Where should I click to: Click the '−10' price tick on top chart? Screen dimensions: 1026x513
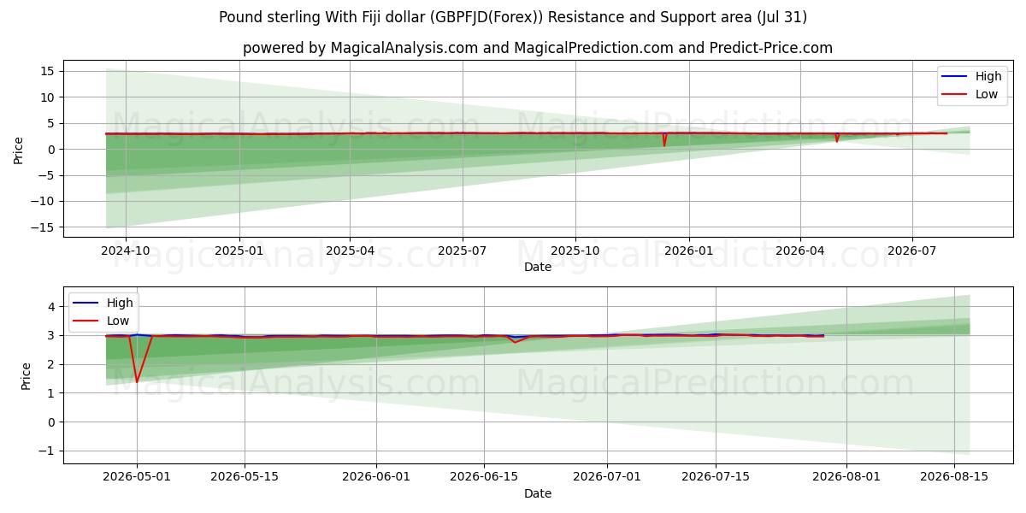(43, 202)
